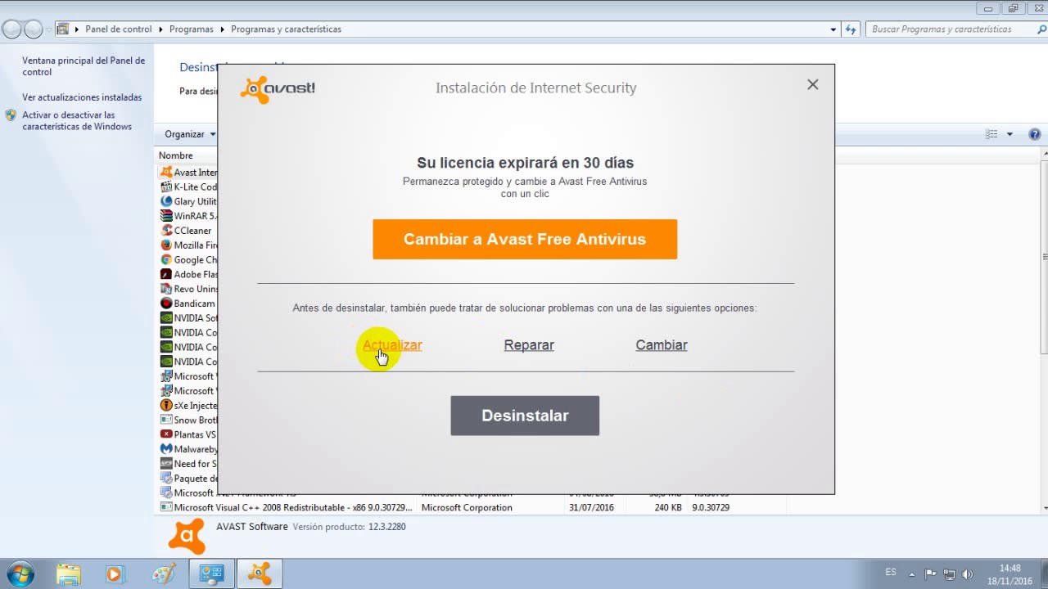Click the network tray icon

click(x=949, y=573)
